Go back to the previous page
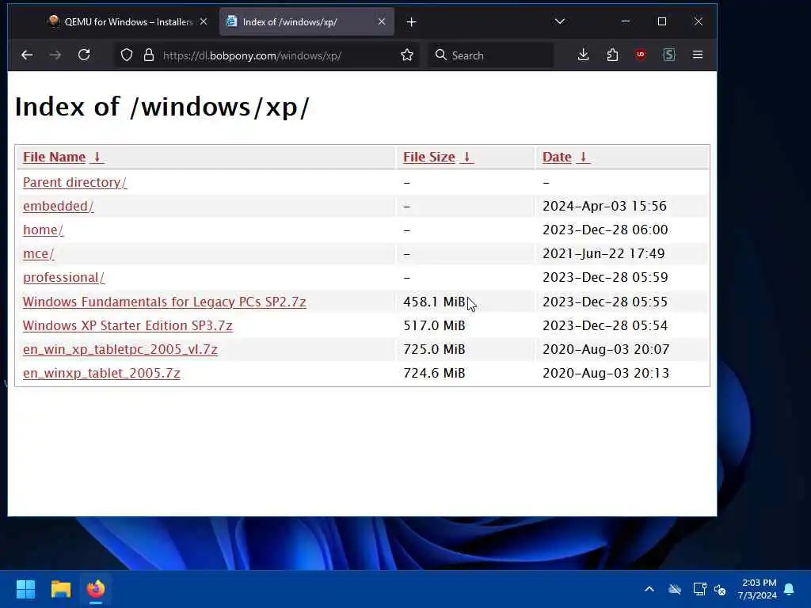 pyautogui.click(x=27, y=55)
